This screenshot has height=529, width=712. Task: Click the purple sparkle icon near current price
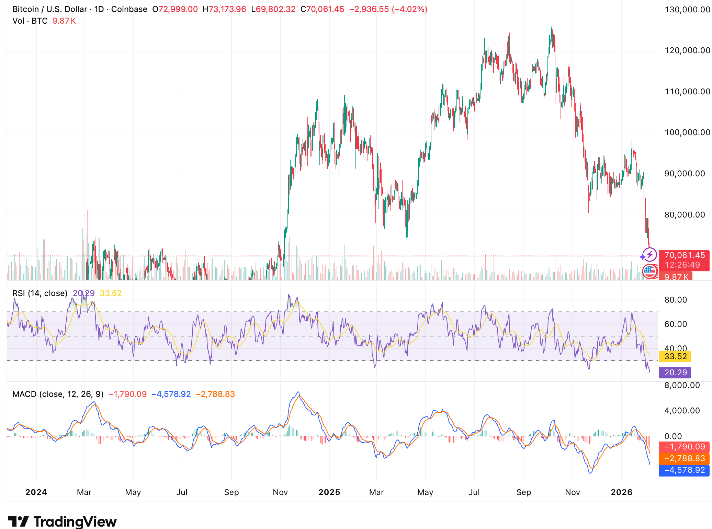pyautogui.click(x=643, y=257)
